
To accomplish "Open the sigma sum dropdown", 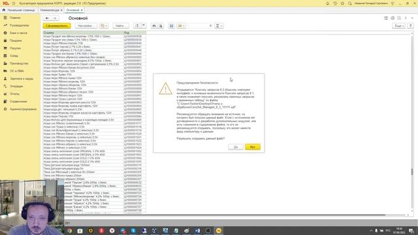I will click(x=219, y=26).
